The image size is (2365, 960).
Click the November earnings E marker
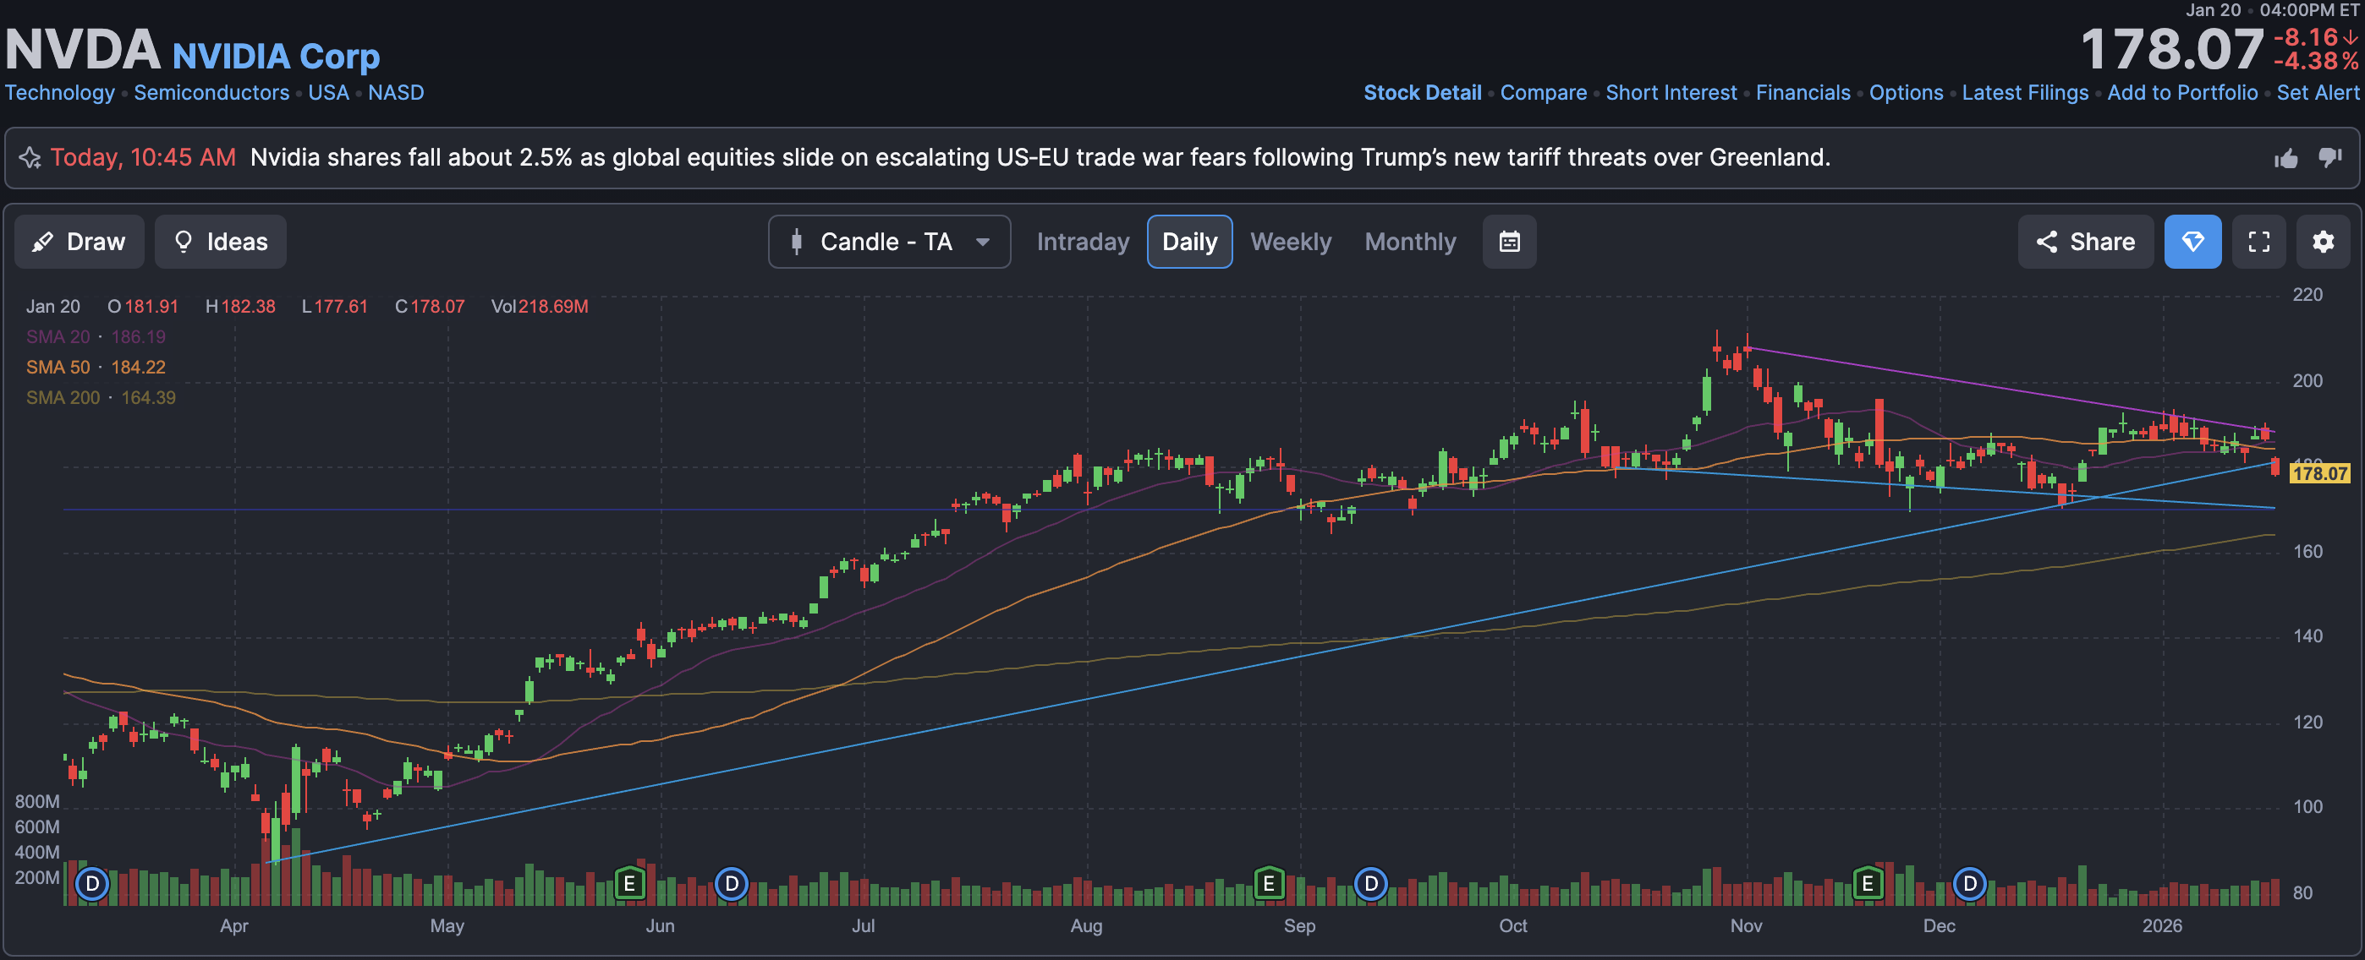[1868, 884]
